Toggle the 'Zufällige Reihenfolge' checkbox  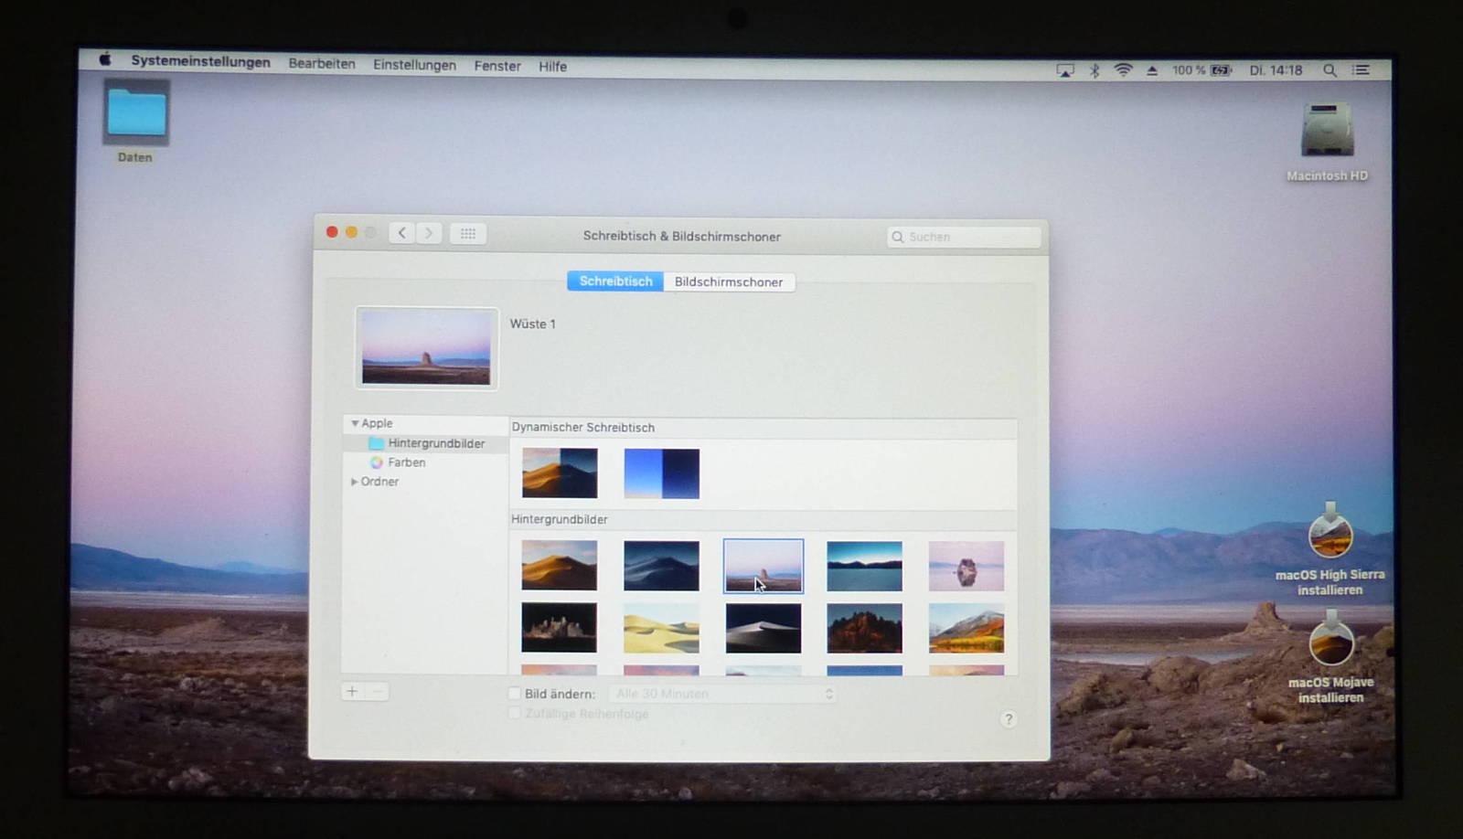click(515, 714)
